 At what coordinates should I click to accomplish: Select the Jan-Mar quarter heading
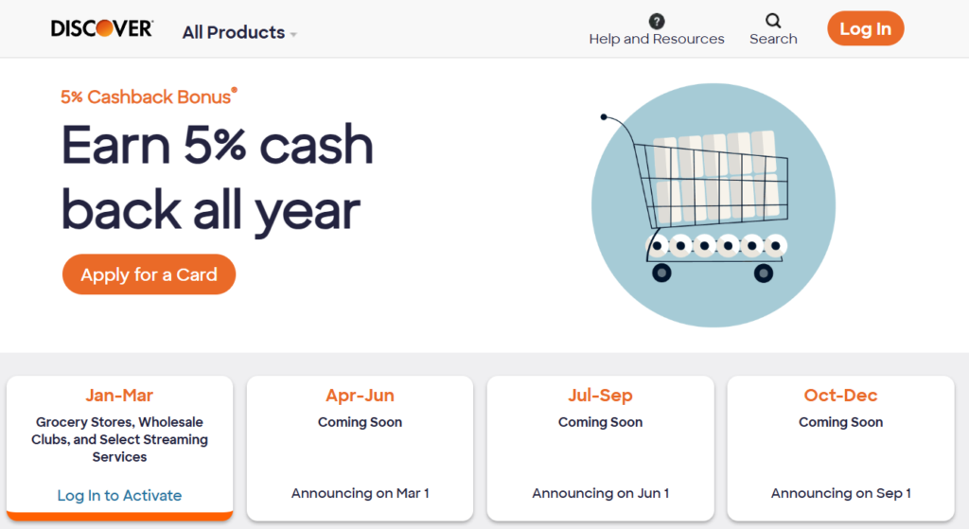click(x=119, y=396)
